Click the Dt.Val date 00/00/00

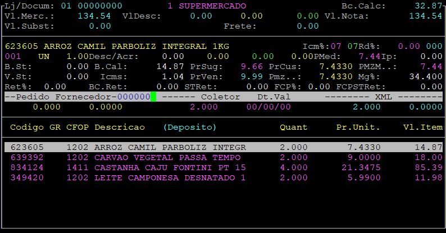point(268,107)
